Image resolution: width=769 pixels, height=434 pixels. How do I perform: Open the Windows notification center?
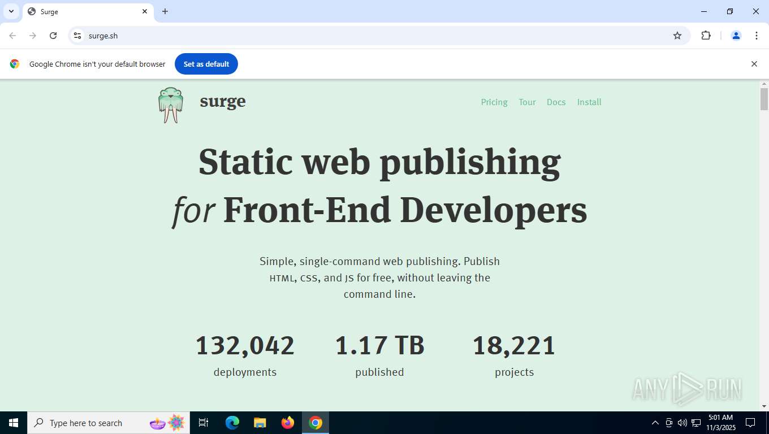[x=750, y=423]
